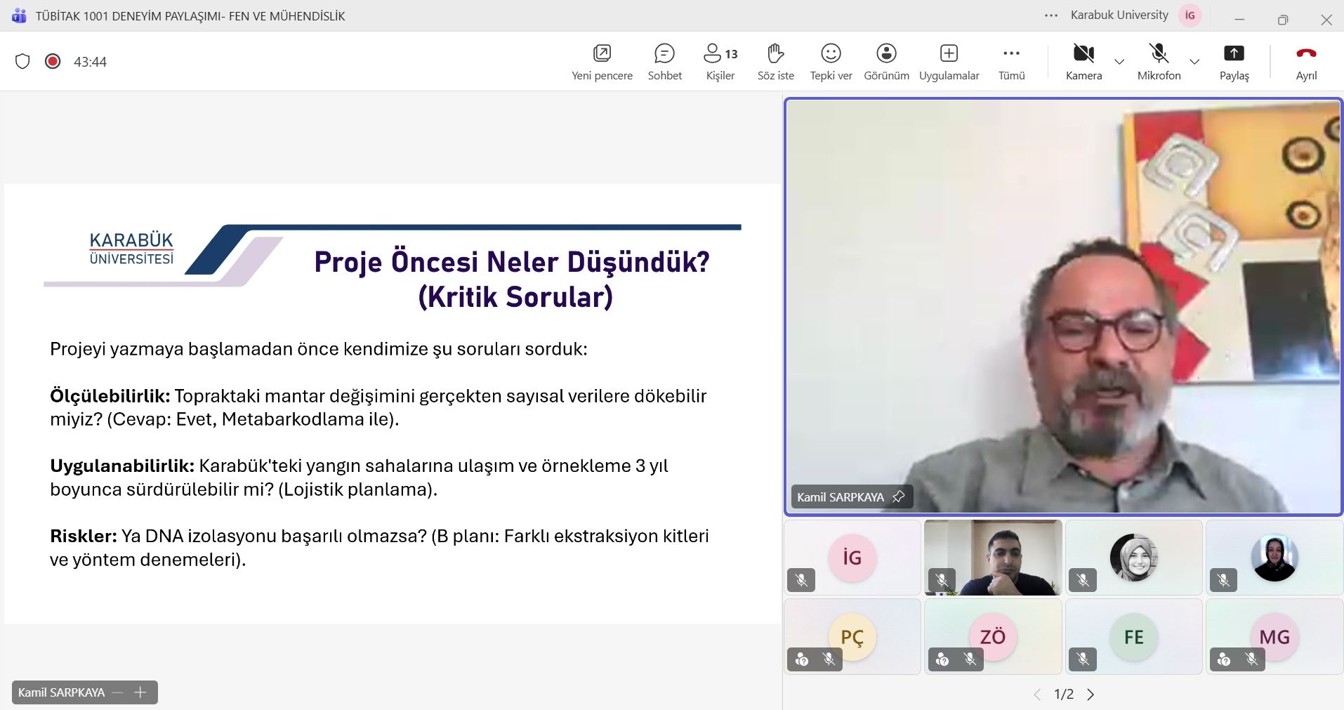The height and width of the screenshot is (710, 1344).
Task: Leave the meeting with Ayrıl
Action: (1306, 61)
